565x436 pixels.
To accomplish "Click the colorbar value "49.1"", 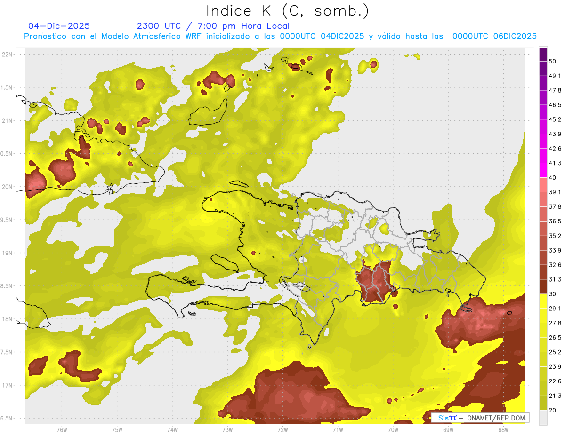I will click(555, 76).
